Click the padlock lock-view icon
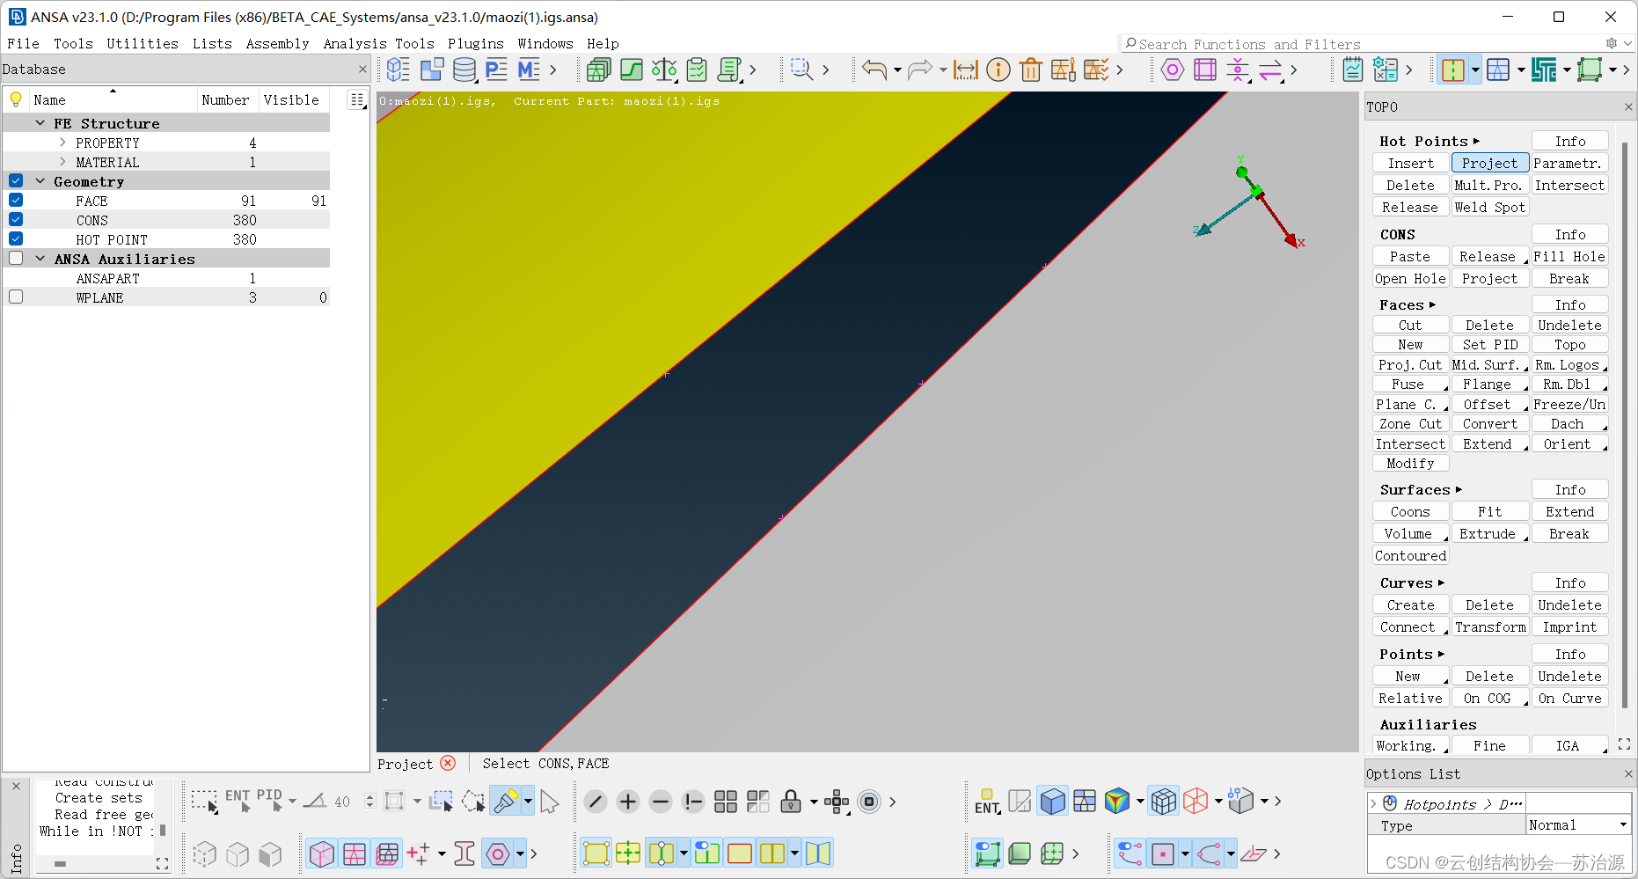 tap(791, 802)
